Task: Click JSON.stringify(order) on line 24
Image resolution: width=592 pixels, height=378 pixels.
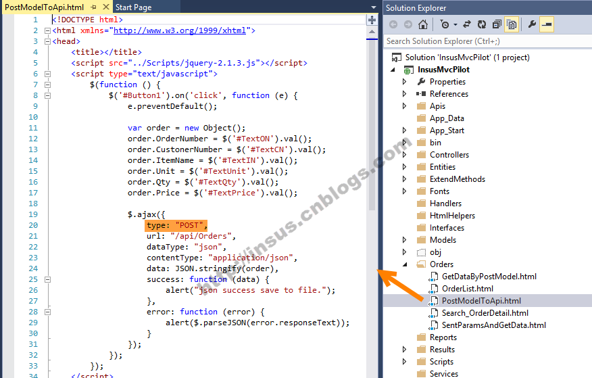Action: [224, 269]
